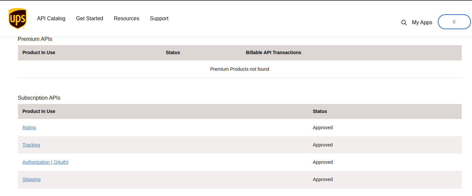Click the profile avatar button labeled c
This screenshot has height=196, width=472.
tap(454, 22)
